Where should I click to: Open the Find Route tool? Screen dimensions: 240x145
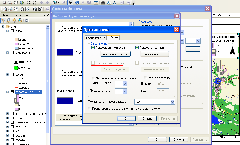(109, 3)
